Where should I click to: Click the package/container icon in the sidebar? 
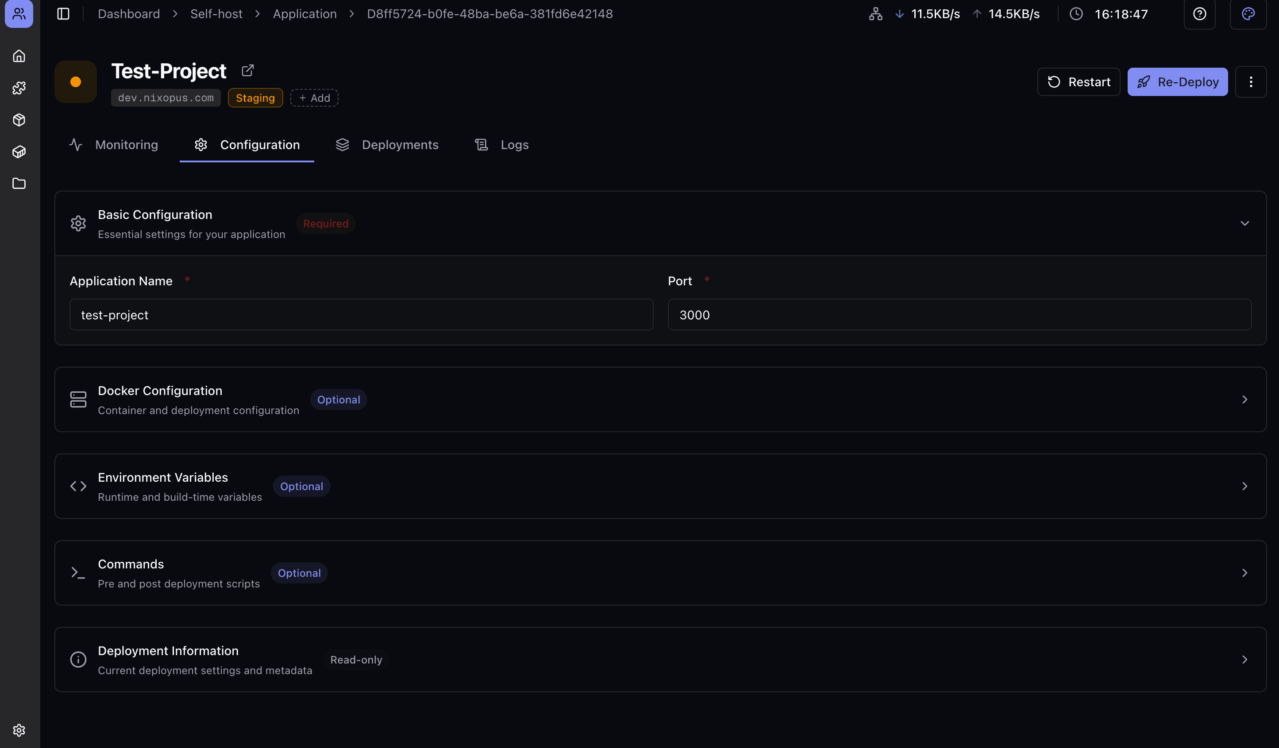click(x=19, y=120)
